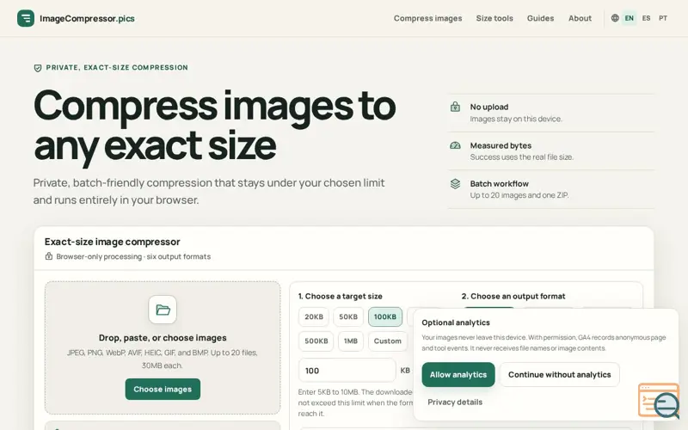Select the 500KB target size
Screen dimensions: 688x430
click(x=316, y=341)
